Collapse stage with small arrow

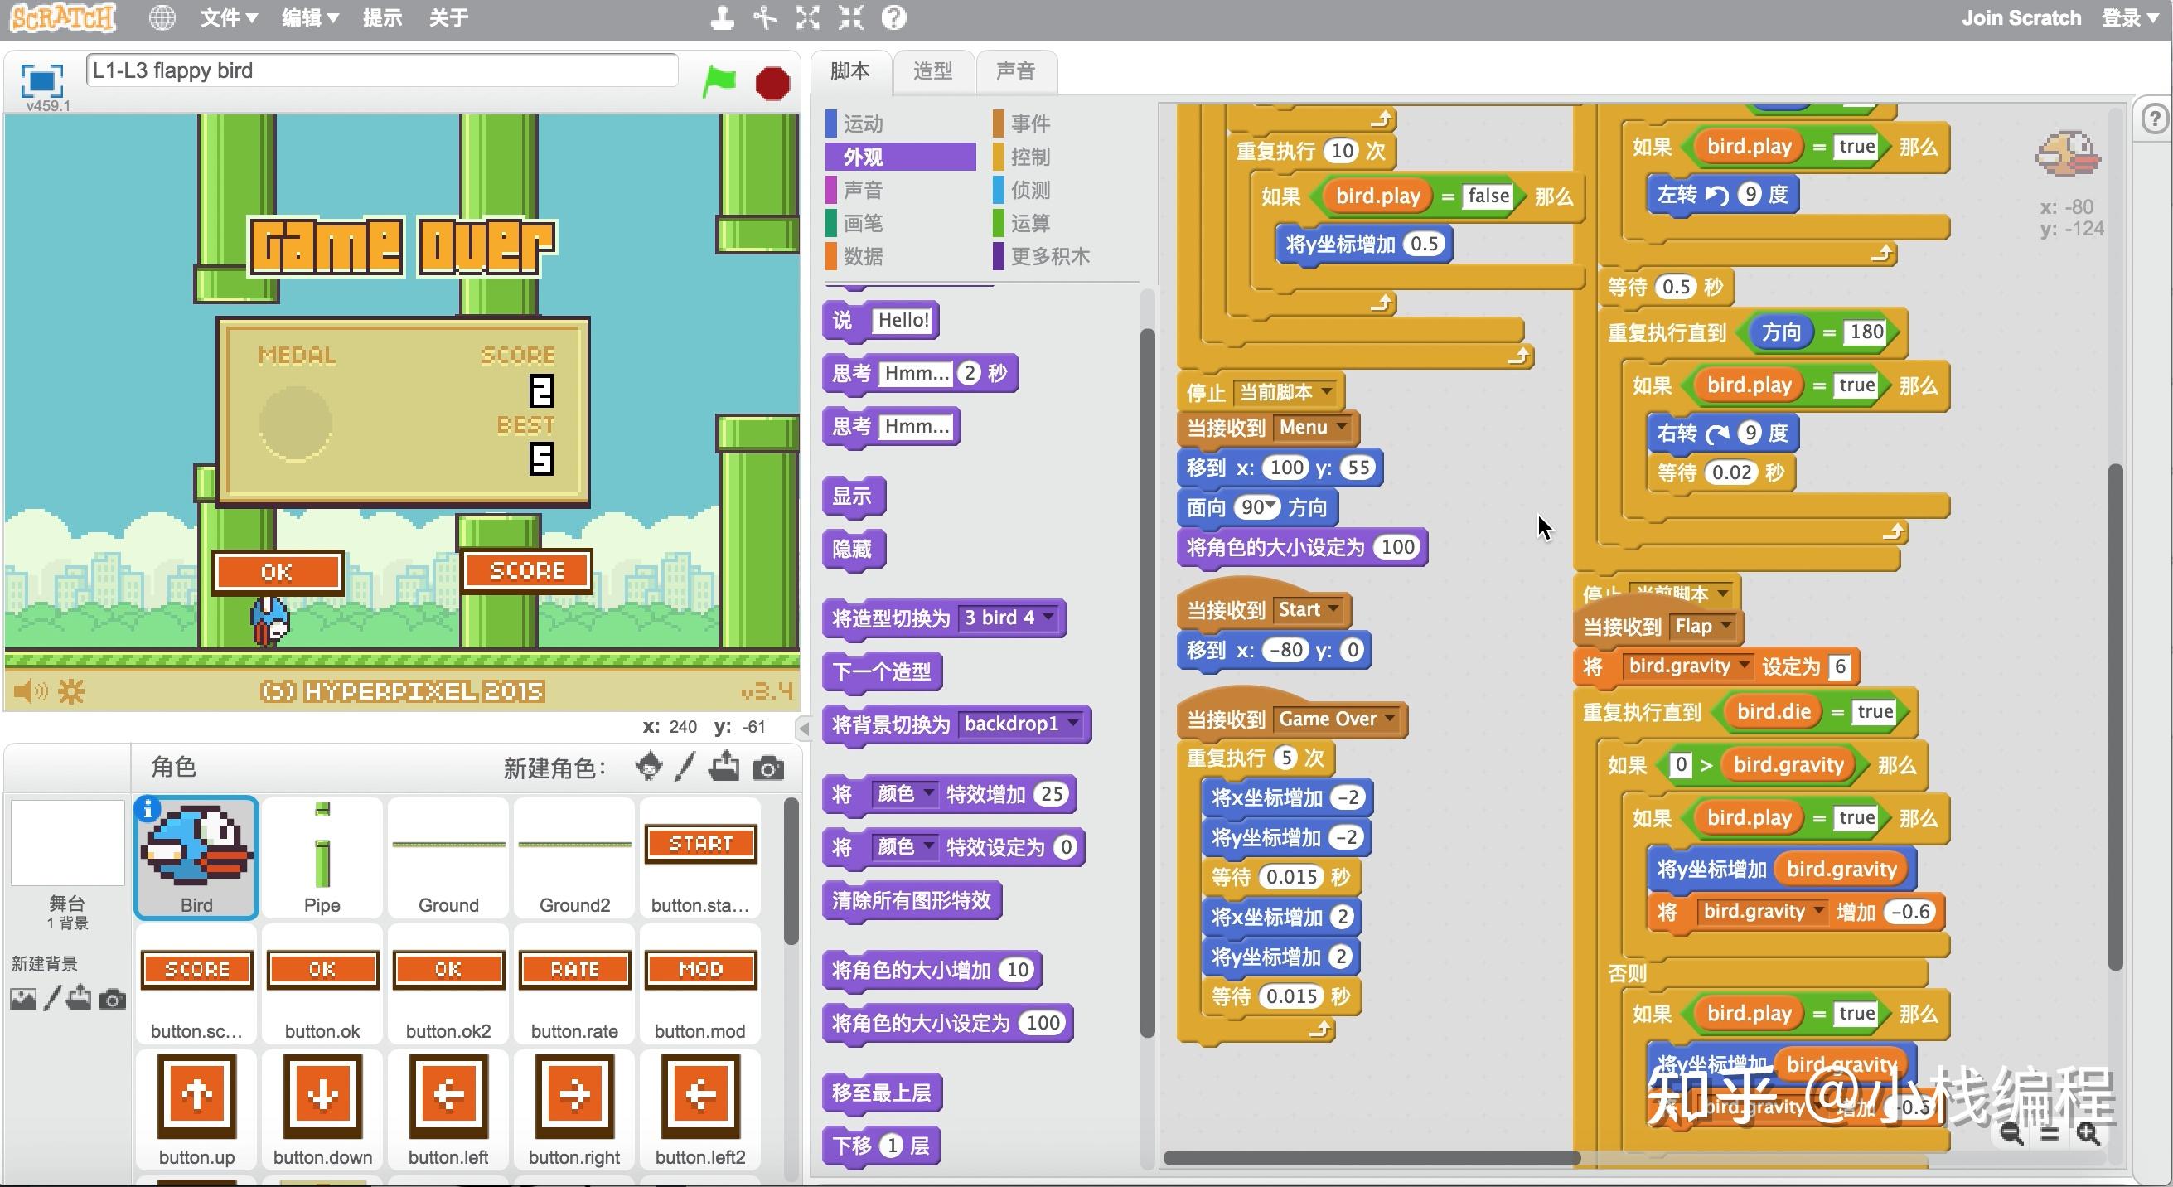pyautogui.click(x=804, y=727)
